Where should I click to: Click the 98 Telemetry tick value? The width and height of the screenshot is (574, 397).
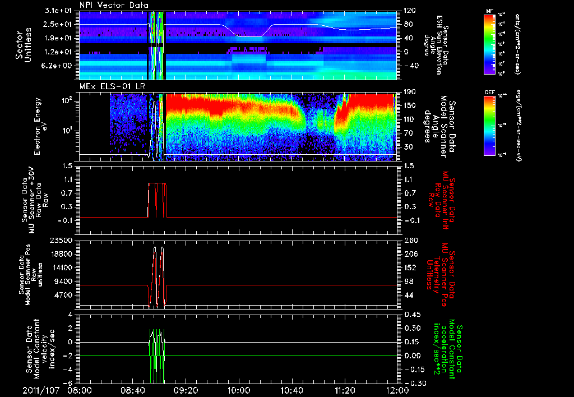coord(408,281)
